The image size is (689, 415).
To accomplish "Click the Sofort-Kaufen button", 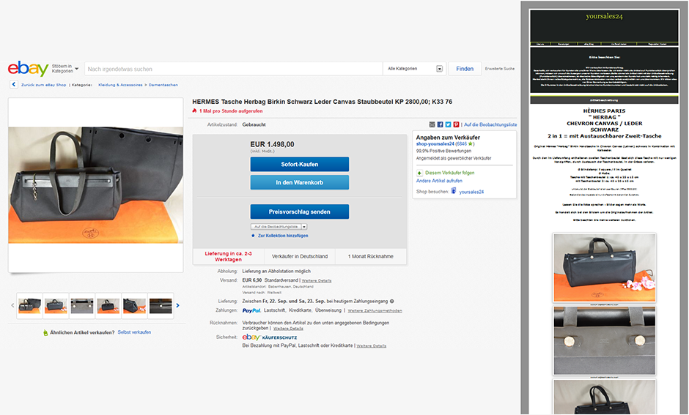I will click(300, 164).
